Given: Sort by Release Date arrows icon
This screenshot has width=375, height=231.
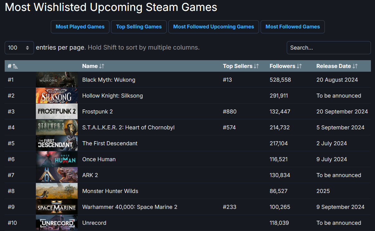Looking at the screenshot, I should [x=355, y=66].
